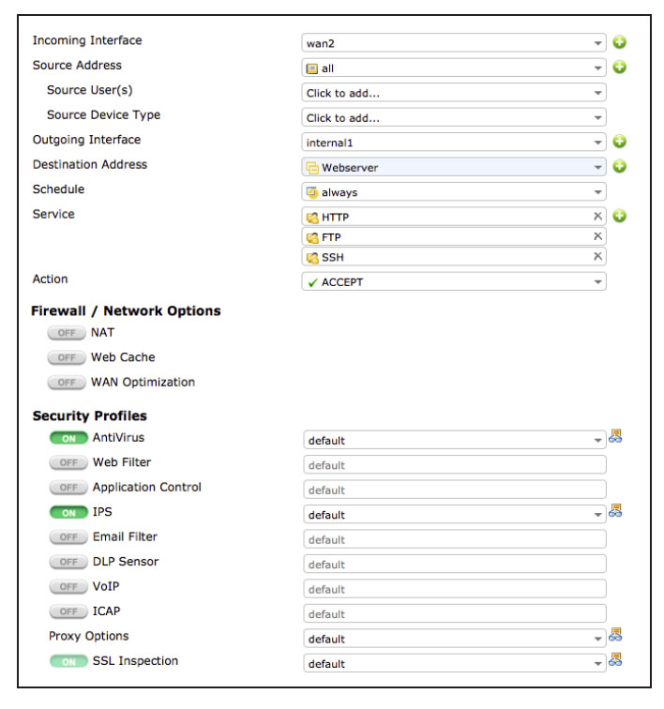Open the Incoming Interface wan2 dropdown
Image resolution: width=664 pixels, height=709 pixels.
pyautogui.click(x=454, y=43)
